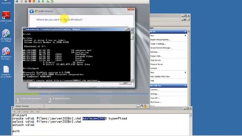Open the Help menu in Notepad
The width and height of the screenshot is (242, 136).
(x=38, y=112)
